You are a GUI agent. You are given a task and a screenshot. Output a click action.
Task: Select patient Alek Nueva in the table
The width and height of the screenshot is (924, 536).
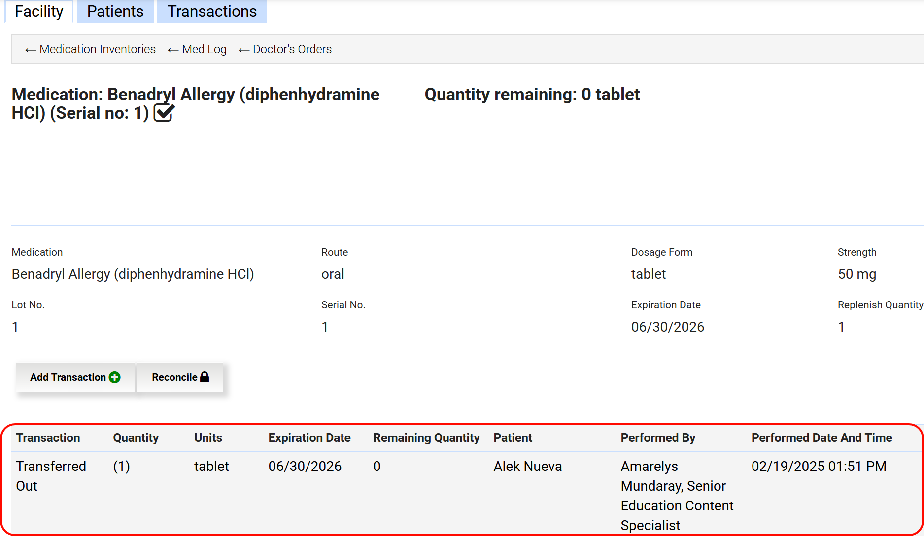click(527, 466)
